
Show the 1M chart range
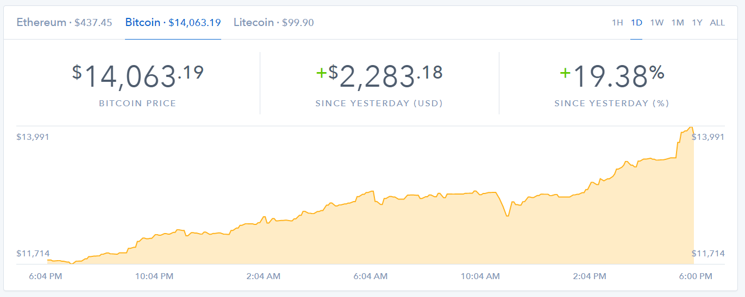coord(677,22)
